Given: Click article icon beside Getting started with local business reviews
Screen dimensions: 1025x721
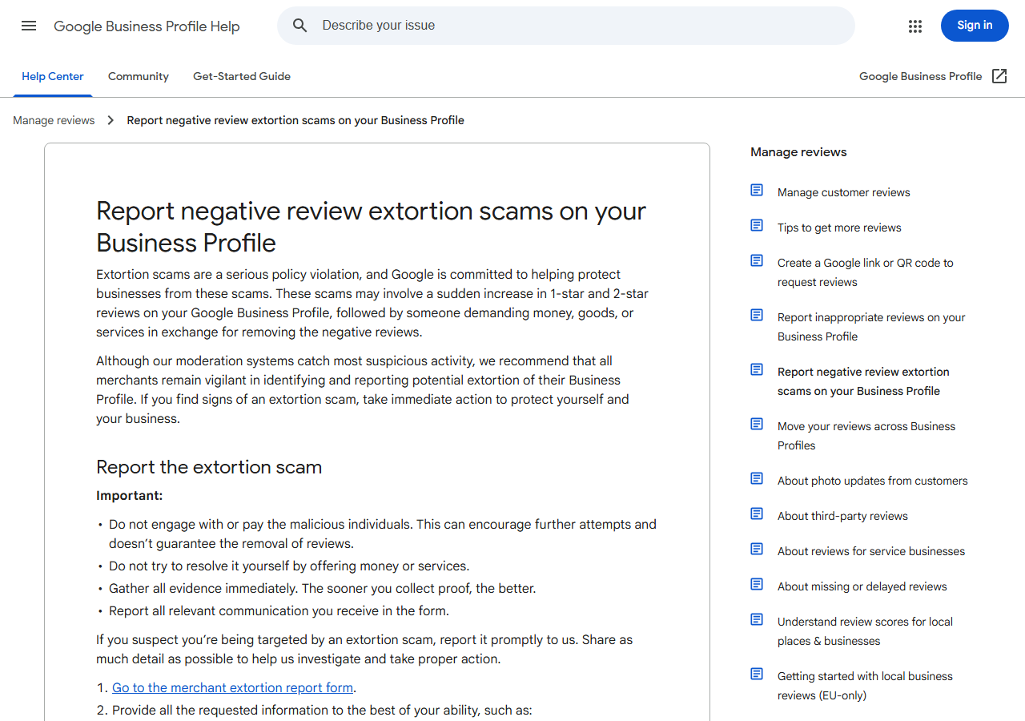Looking at the screenshot, I should coord(757,674).
